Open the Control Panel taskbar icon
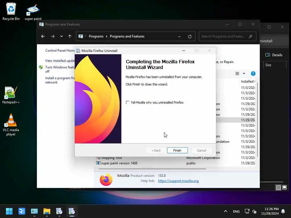Image resolution: width=291 pixels, height=218 pixels. pos(34,211)
